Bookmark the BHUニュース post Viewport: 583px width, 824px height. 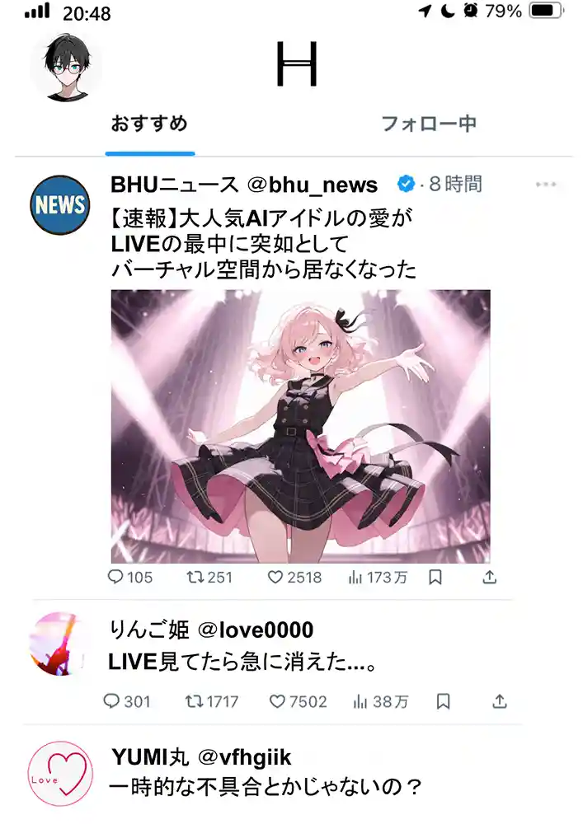pos(435,578)
